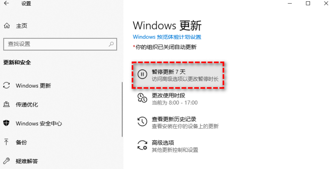The height and width of the screenshot is (169, 330).
Task: Select the Windows 更新 sync icon
Action: pos(7,85)
